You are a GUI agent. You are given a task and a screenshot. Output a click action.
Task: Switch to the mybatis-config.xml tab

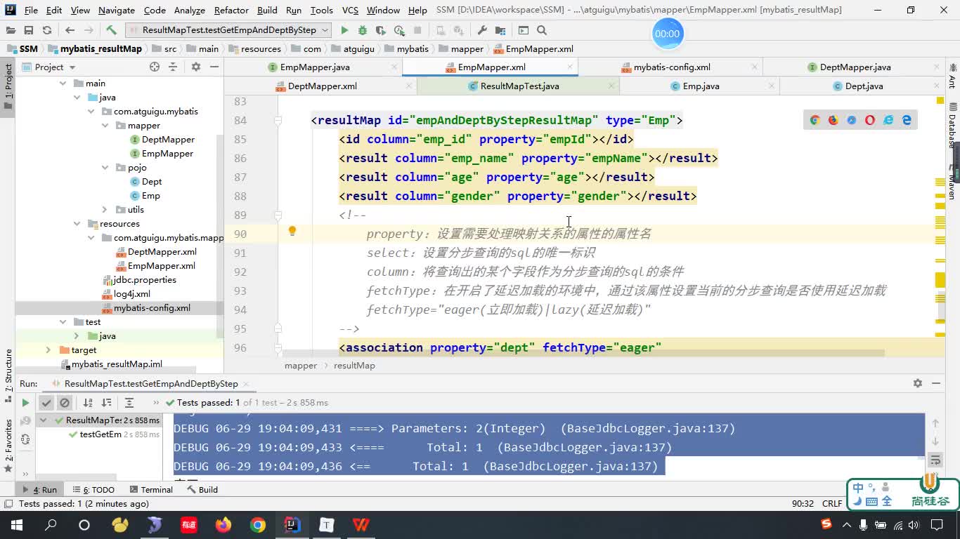coord(671,67)
